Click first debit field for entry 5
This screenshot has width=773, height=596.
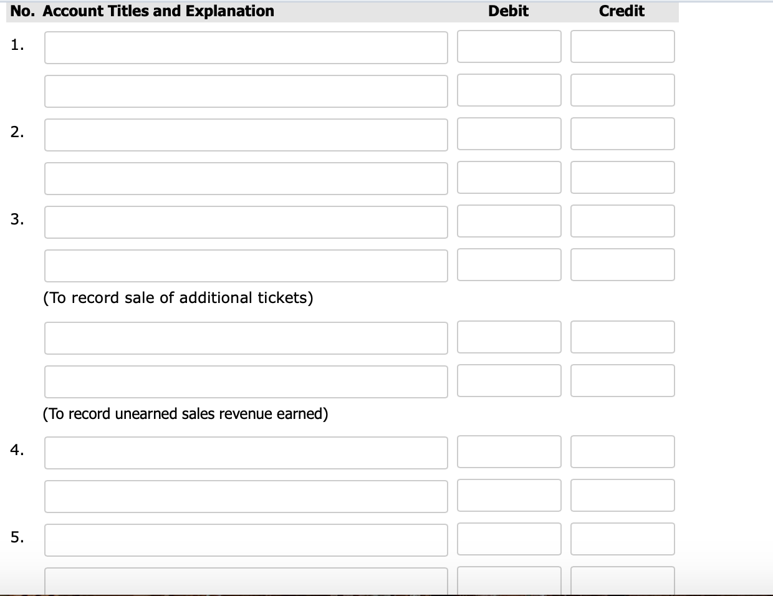[x=509, y=539]
